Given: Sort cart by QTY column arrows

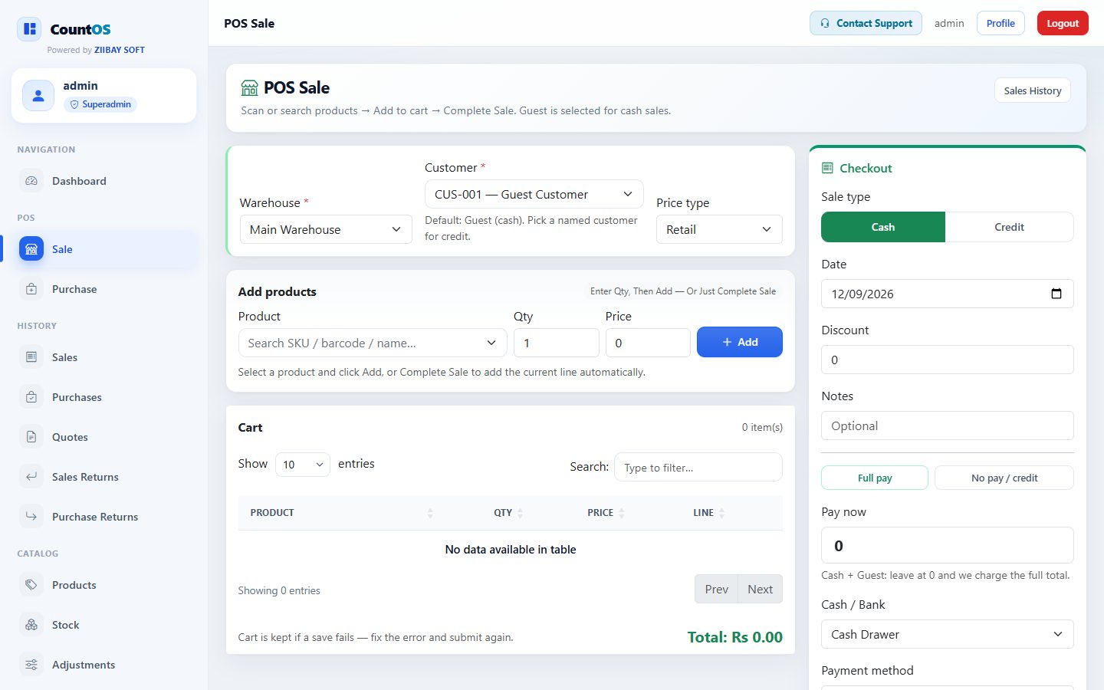Looking at the screenshot, I should [x=521, y=513].
